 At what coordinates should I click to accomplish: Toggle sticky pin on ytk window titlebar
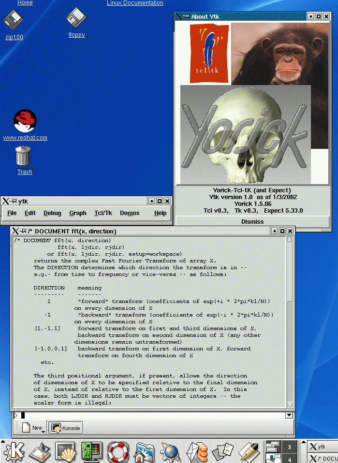[x=13, y=201]
